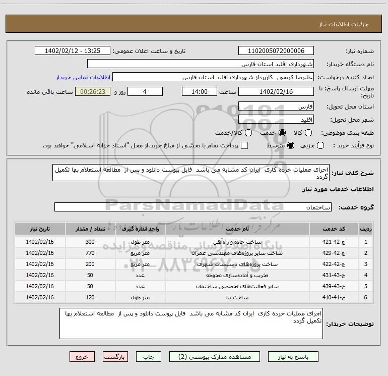Click the delivery city field اقلید
Image resolution: width=388 pixels, height=376 pixels.
click(276, 120)
